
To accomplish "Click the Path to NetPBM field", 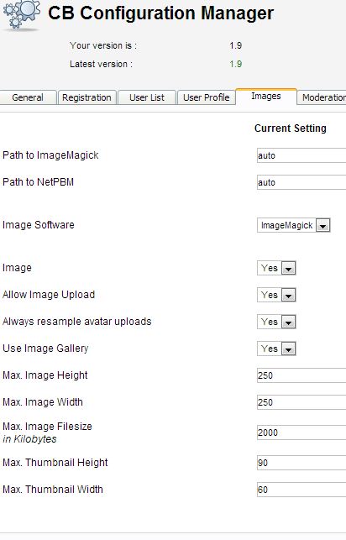I will [301, 182].
